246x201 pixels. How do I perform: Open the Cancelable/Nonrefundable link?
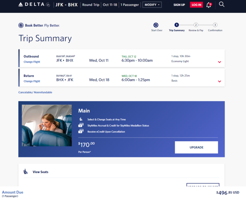pos(35,92)
